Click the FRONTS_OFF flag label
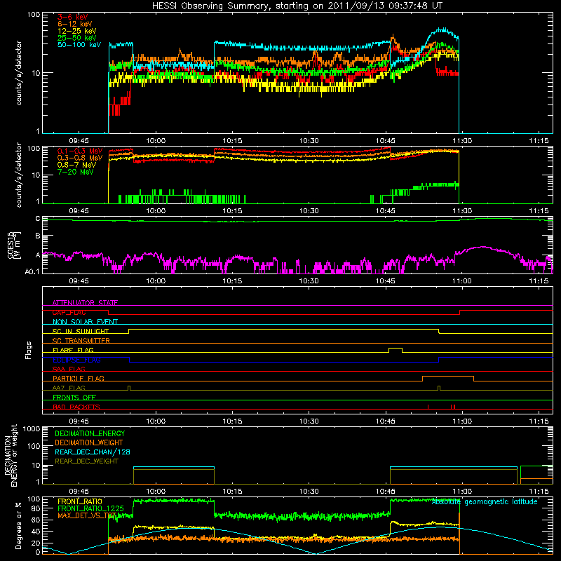 [74, 397]
